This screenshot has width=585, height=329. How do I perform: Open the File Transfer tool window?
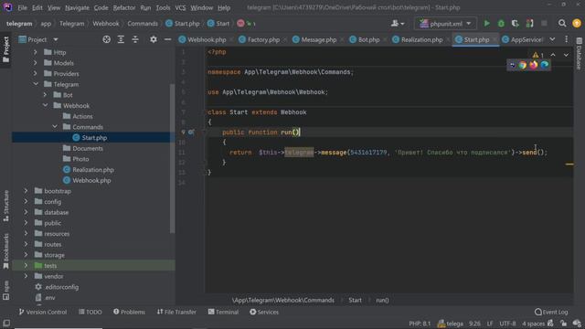coord(176,312)
